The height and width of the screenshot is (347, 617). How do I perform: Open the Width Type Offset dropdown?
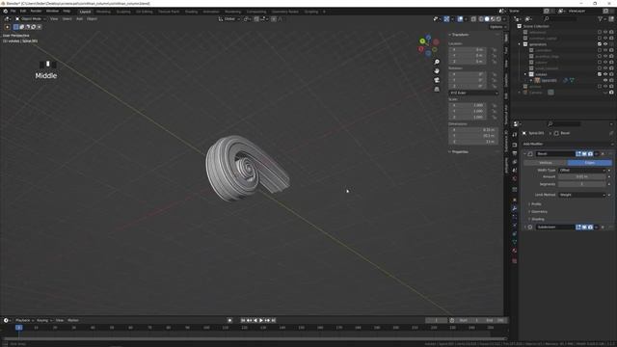pos(582,171)
